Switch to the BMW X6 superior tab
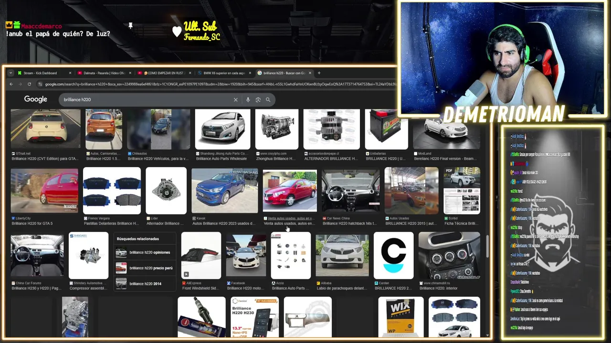Screen dimensions: 611x343 [224, 73]
